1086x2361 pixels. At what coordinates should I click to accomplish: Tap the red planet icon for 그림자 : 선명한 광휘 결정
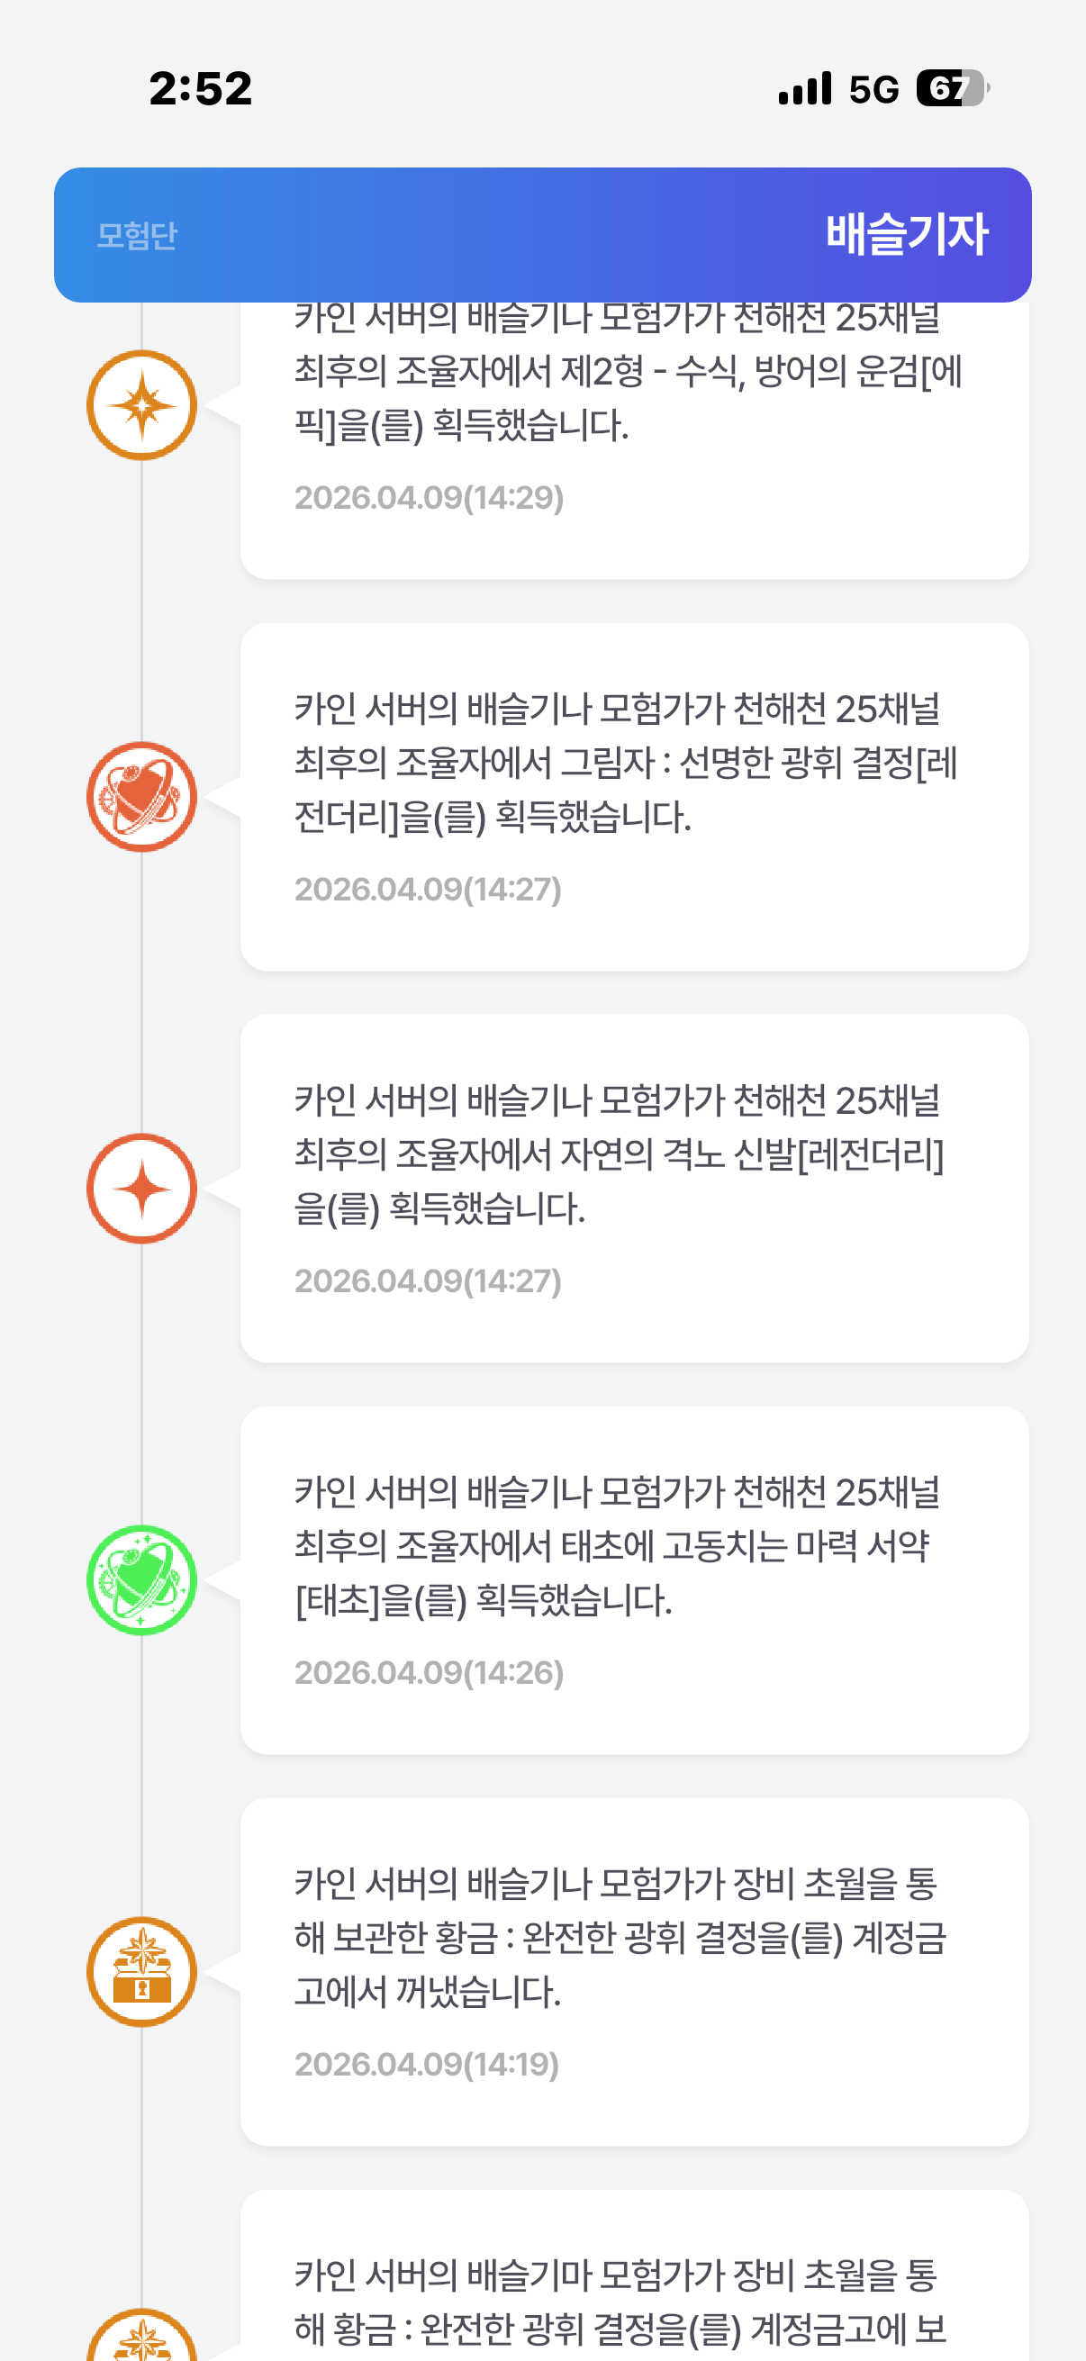tap(142, 797)
